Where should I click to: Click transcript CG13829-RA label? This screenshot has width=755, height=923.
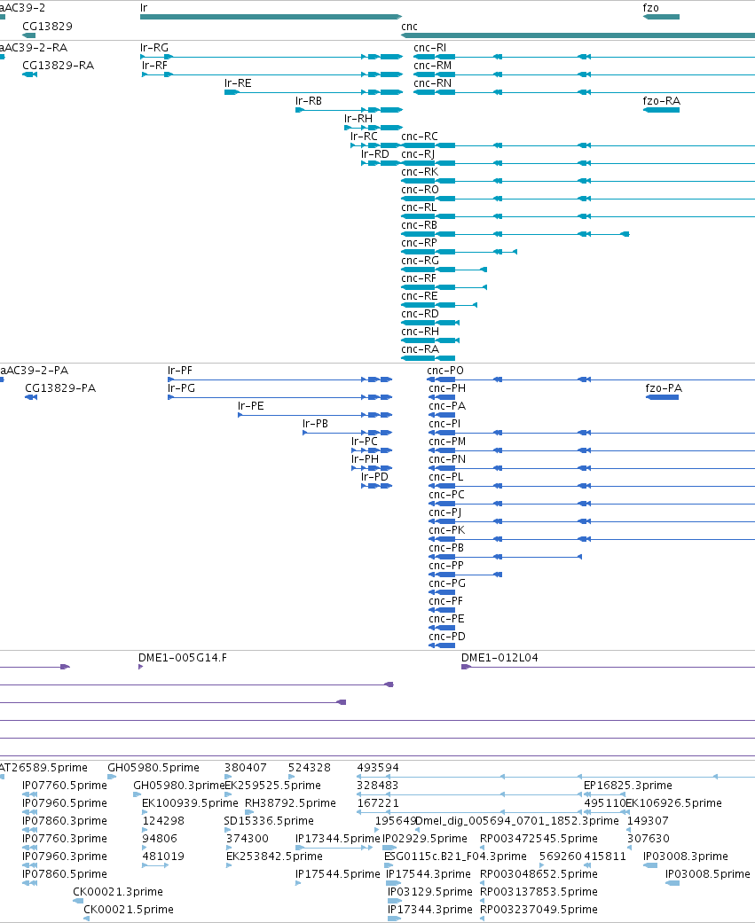pos(59,66)
